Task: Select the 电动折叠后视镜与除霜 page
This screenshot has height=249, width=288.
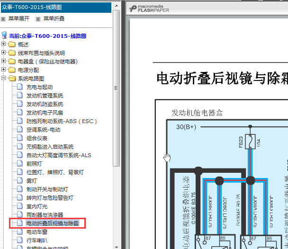Action: (x=53, y=223)
